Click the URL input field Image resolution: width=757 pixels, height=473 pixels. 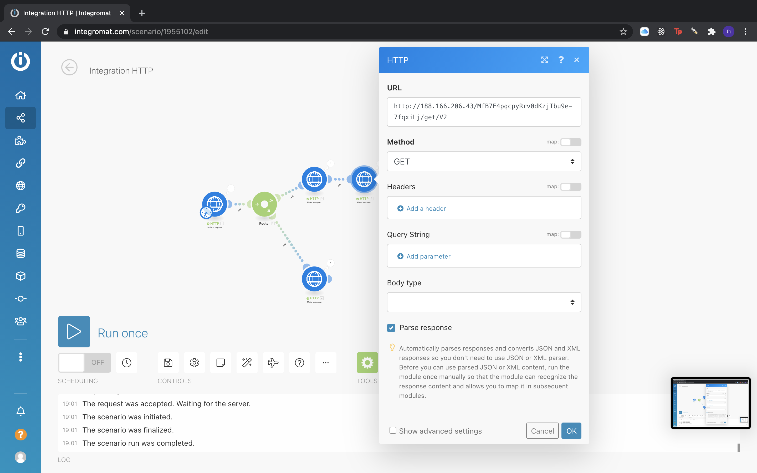[484, 112]
